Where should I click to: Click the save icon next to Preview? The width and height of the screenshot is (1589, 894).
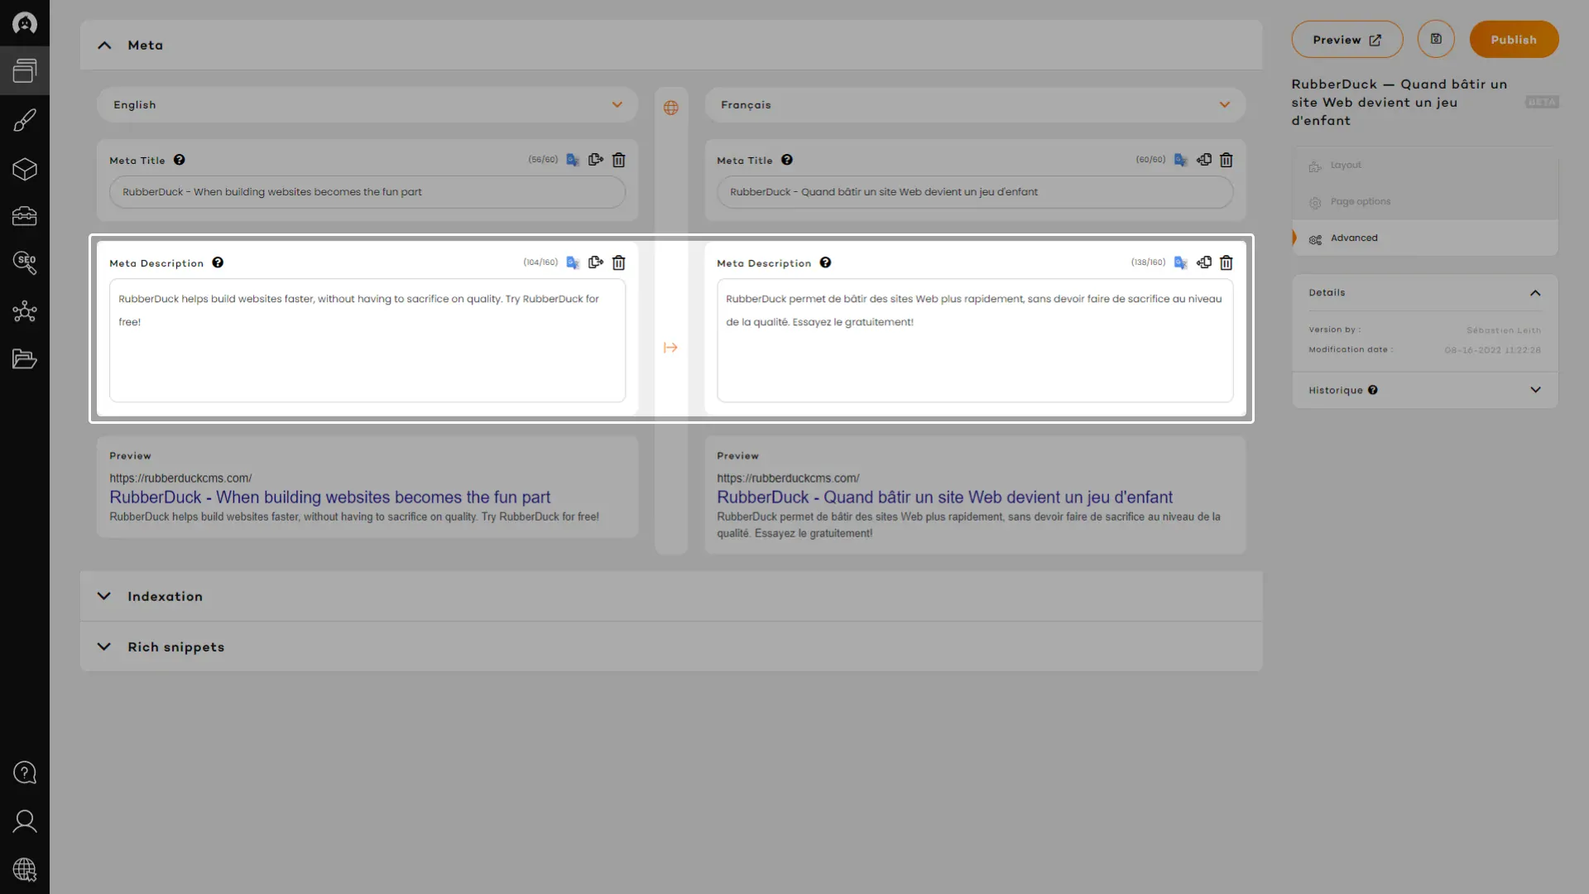click(x=1436, y=40)
